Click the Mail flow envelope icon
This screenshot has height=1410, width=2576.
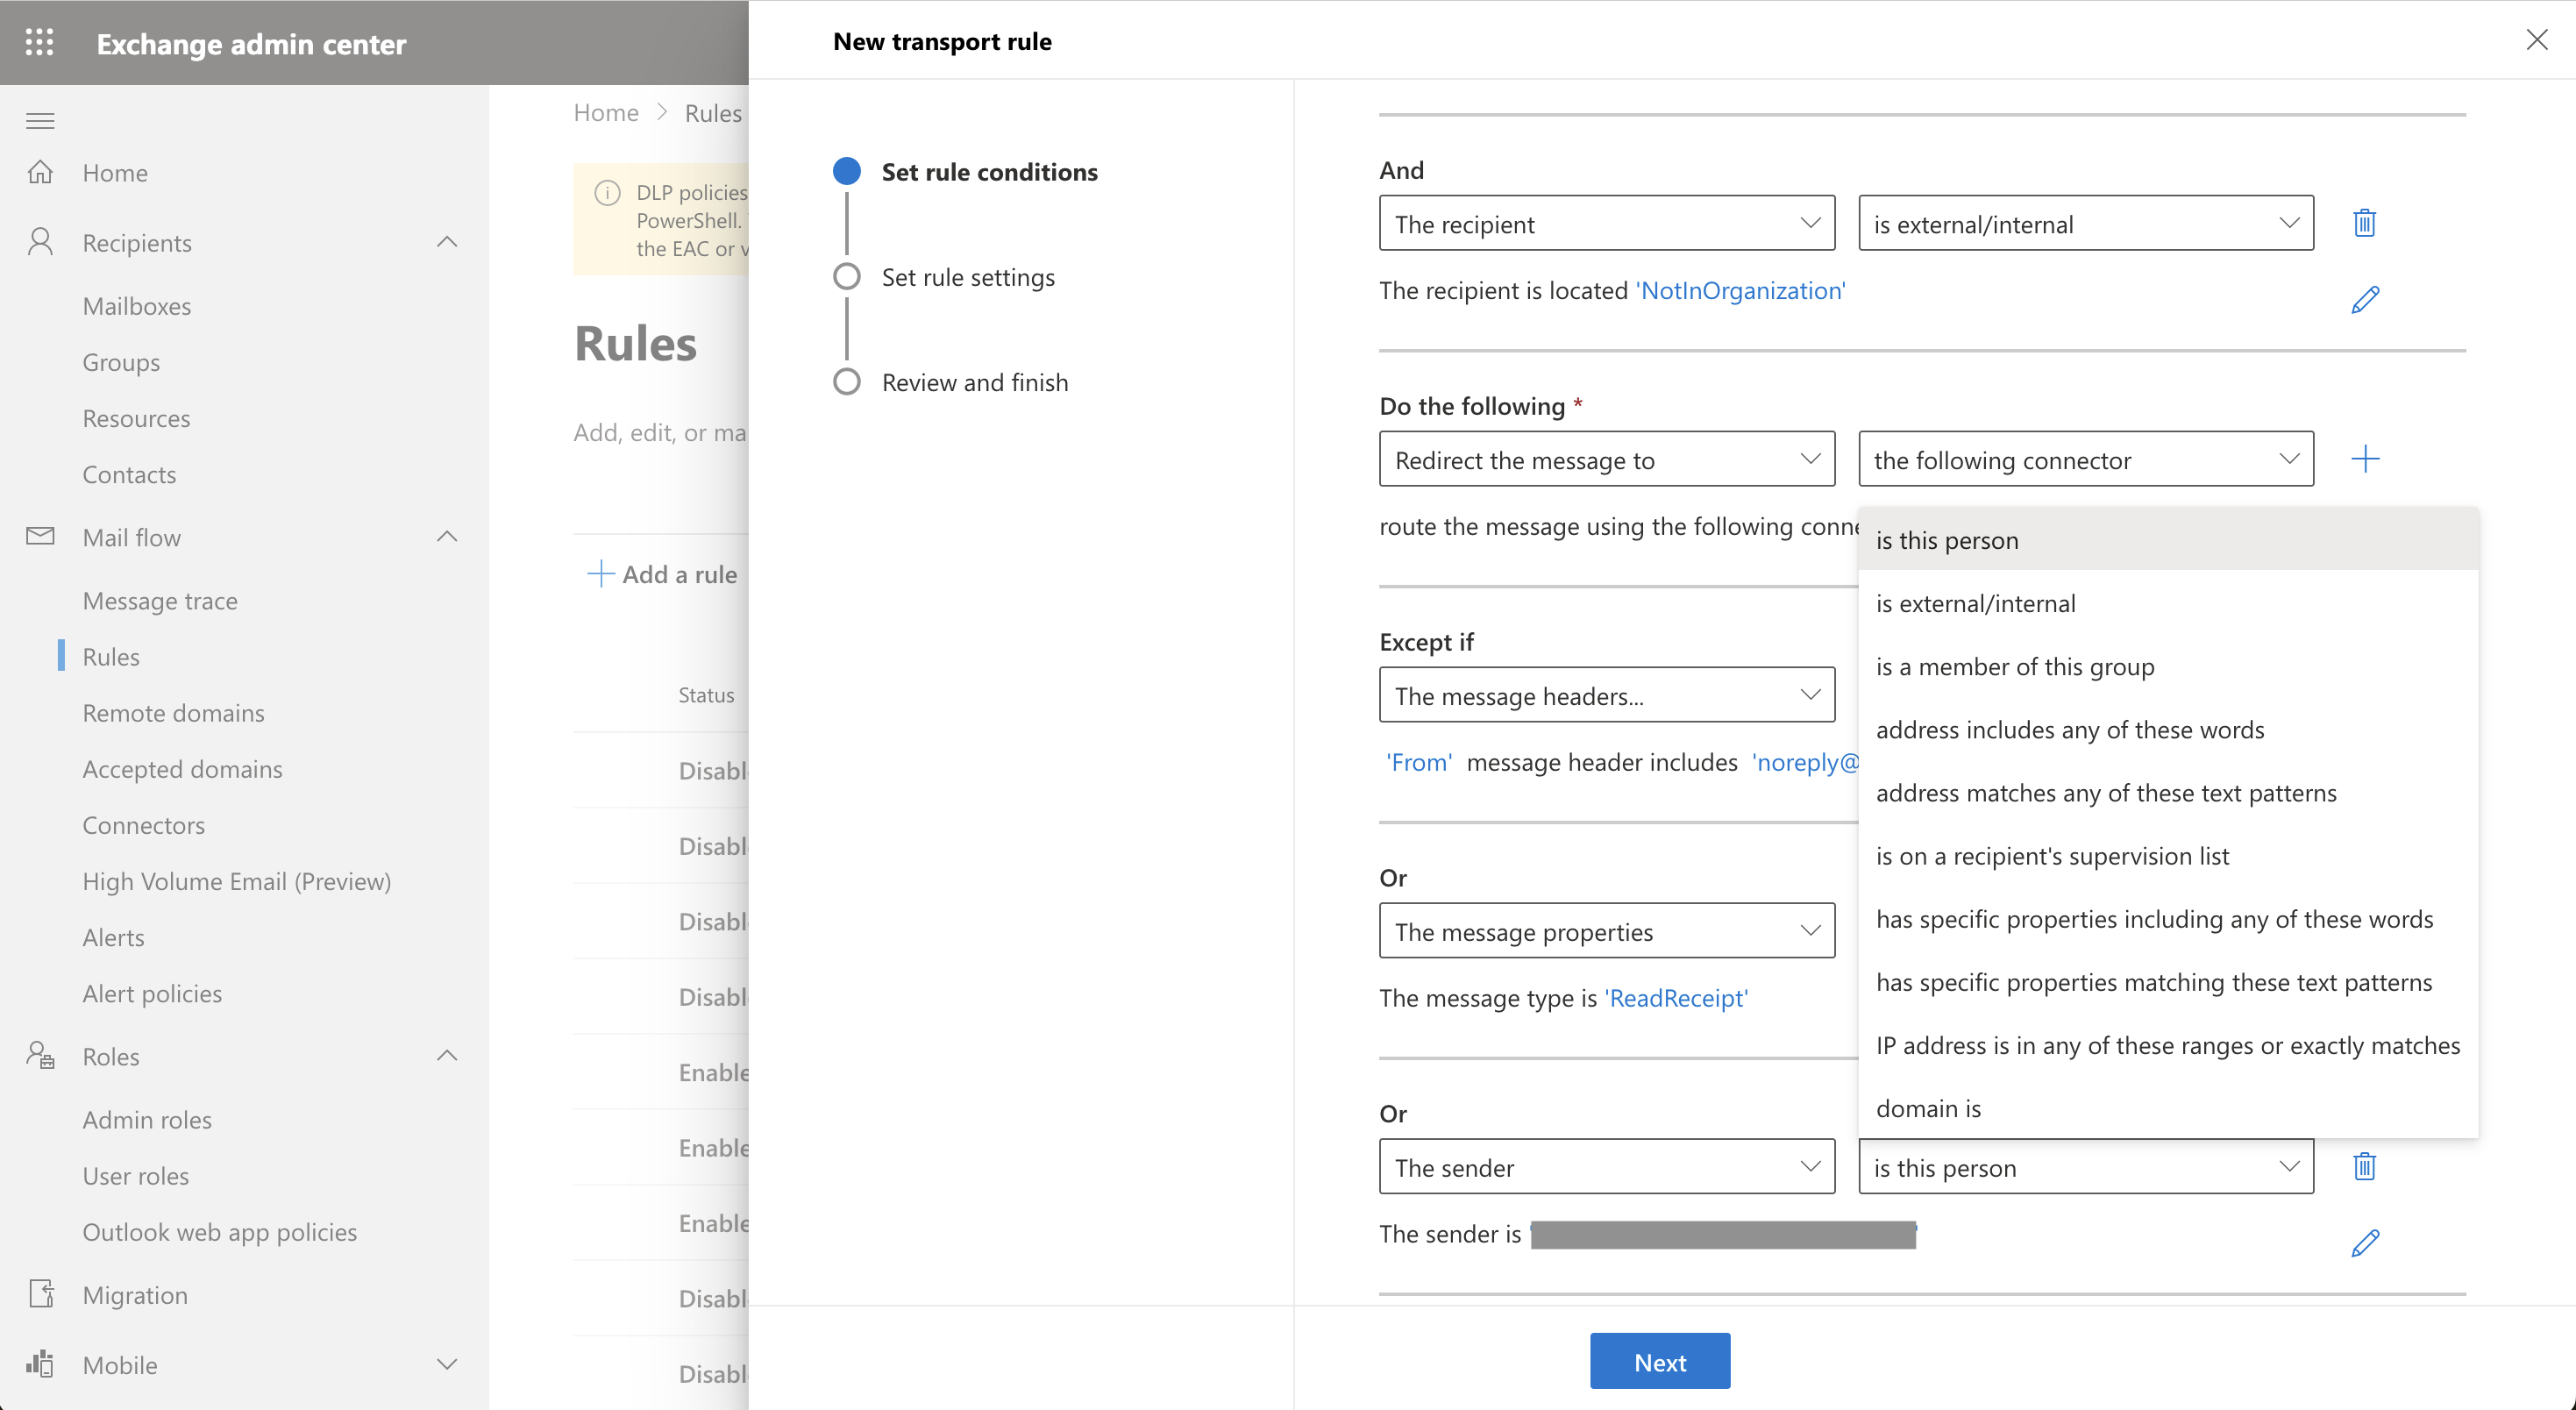pos(40,536)
